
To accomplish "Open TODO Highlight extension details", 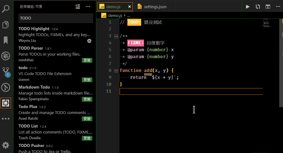I will click(x=55, y=35).
